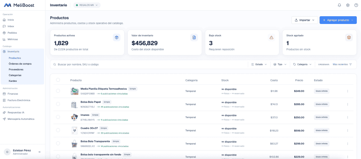
Task: Toggle the select-all products checkbox
Action: pyautogui.click(x=58, y=80)
